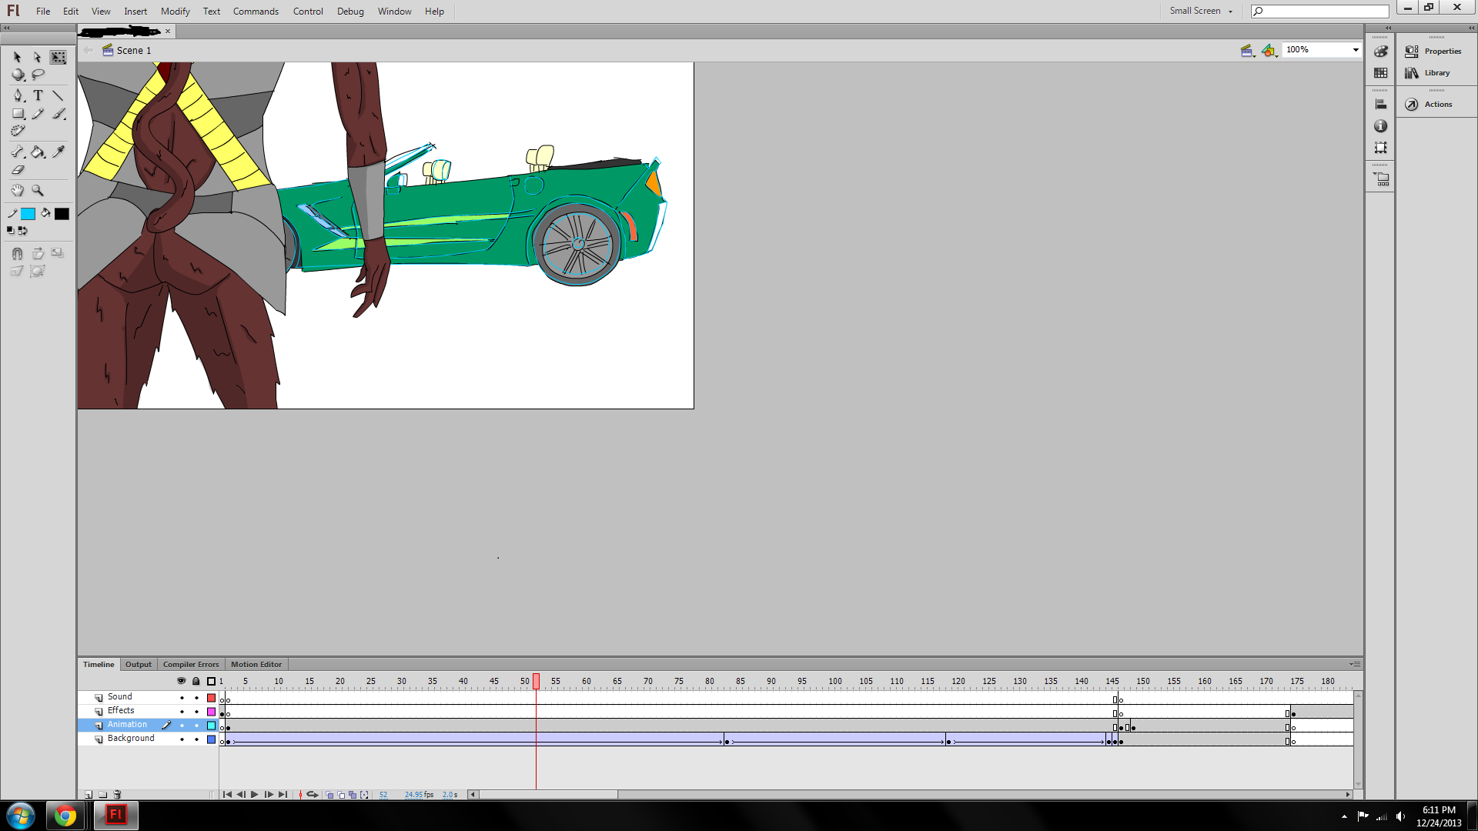Viewport: 1478px width, 831px height.
Task: Open the Control menu
Action: pyautogui.click(x=308, y=11)
